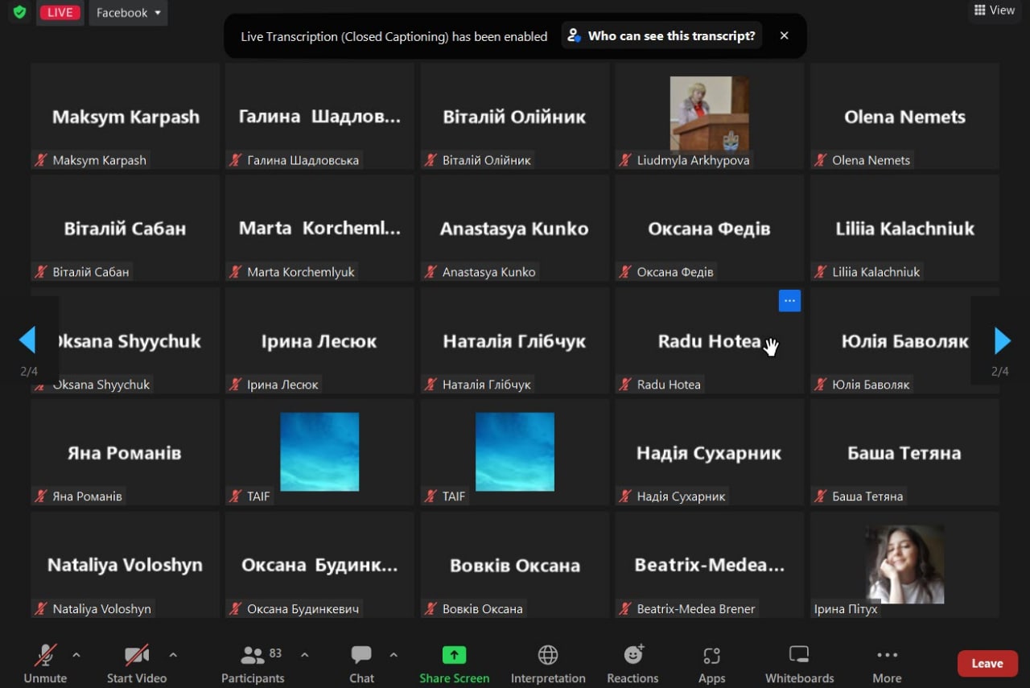Viewport: 1030px width, 688px height.
Task: Click the muted mic icon of Віталій Олійник
Action: 431,160
